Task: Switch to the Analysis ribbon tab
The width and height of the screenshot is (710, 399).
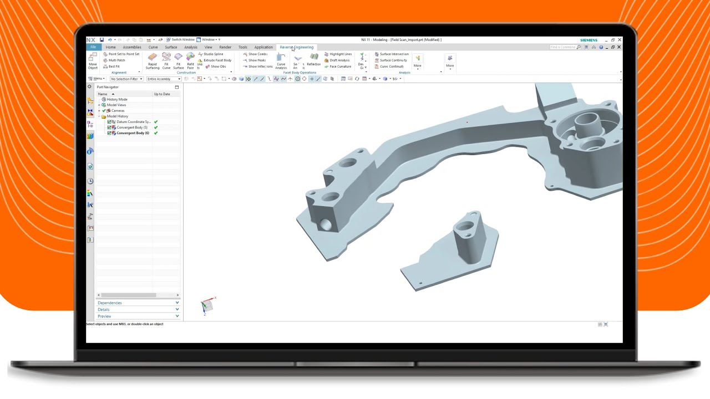Action: point(191,47)
